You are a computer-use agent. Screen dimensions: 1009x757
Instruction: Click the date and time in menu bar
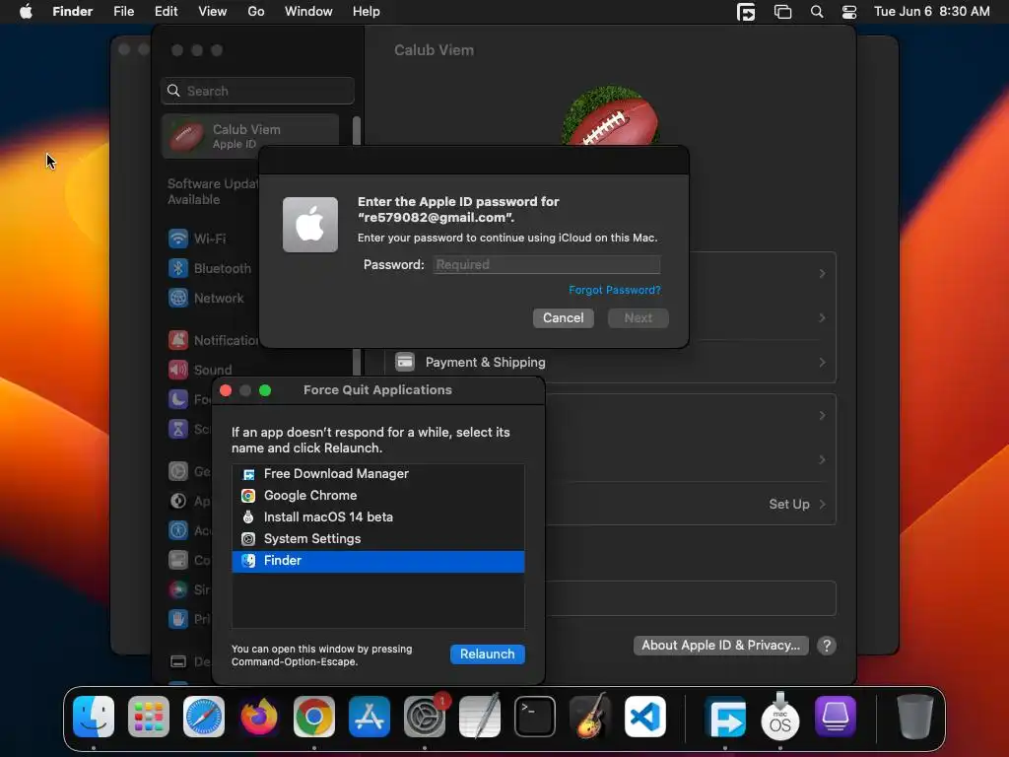[932, 12]
